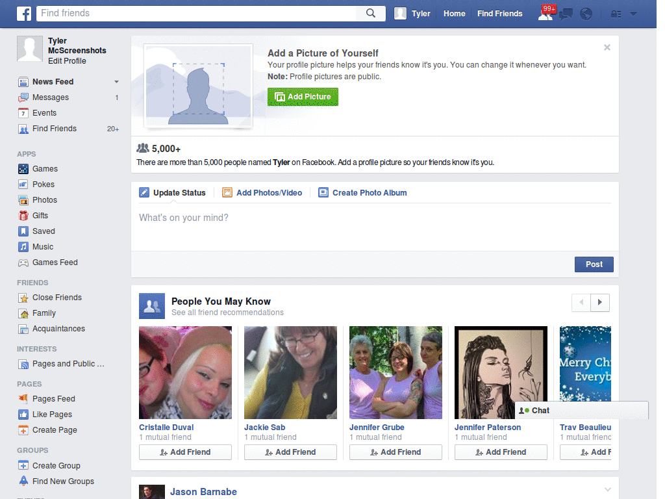665x499 pixels.
Task: Open Cristalle Duval's photo thumbnail
Action: (185, 372)
